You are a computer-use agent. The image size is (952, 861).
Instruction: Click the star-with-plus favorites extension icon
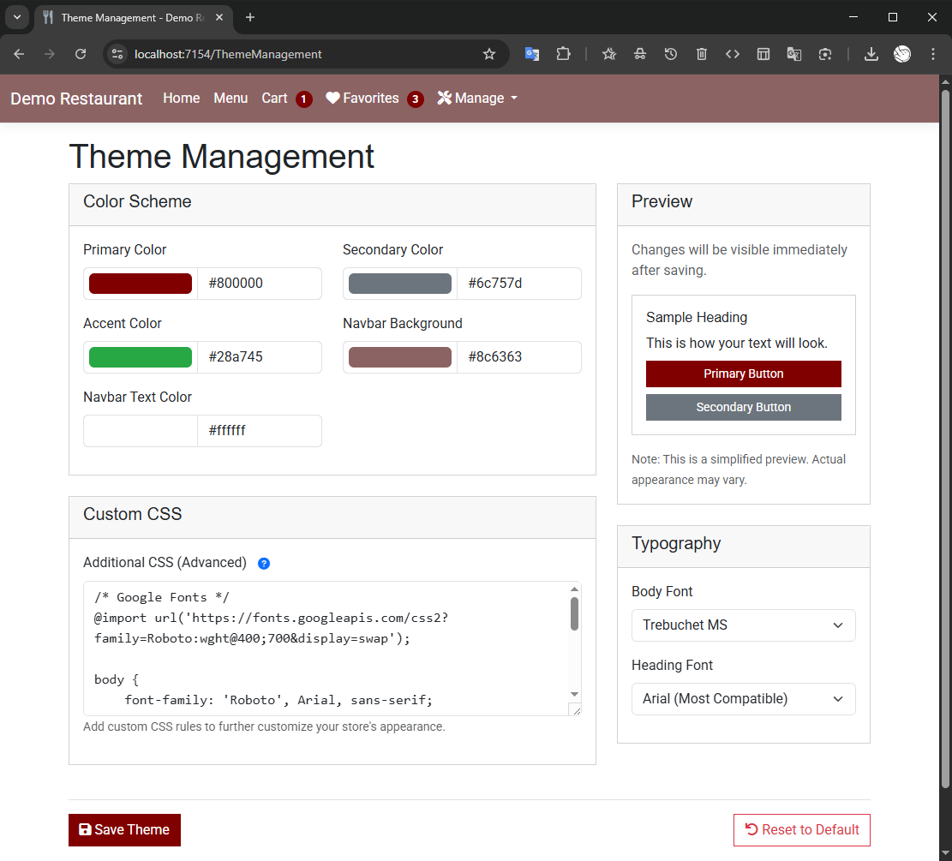[x=609, y=54]
